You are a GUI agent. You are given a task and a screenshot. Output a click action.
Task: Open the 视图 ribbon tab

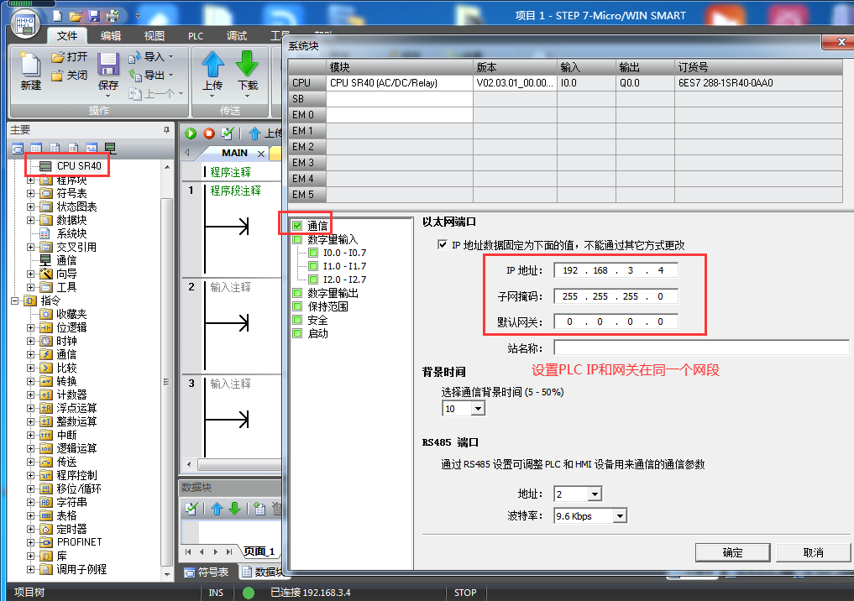click(x=155, y=36)
